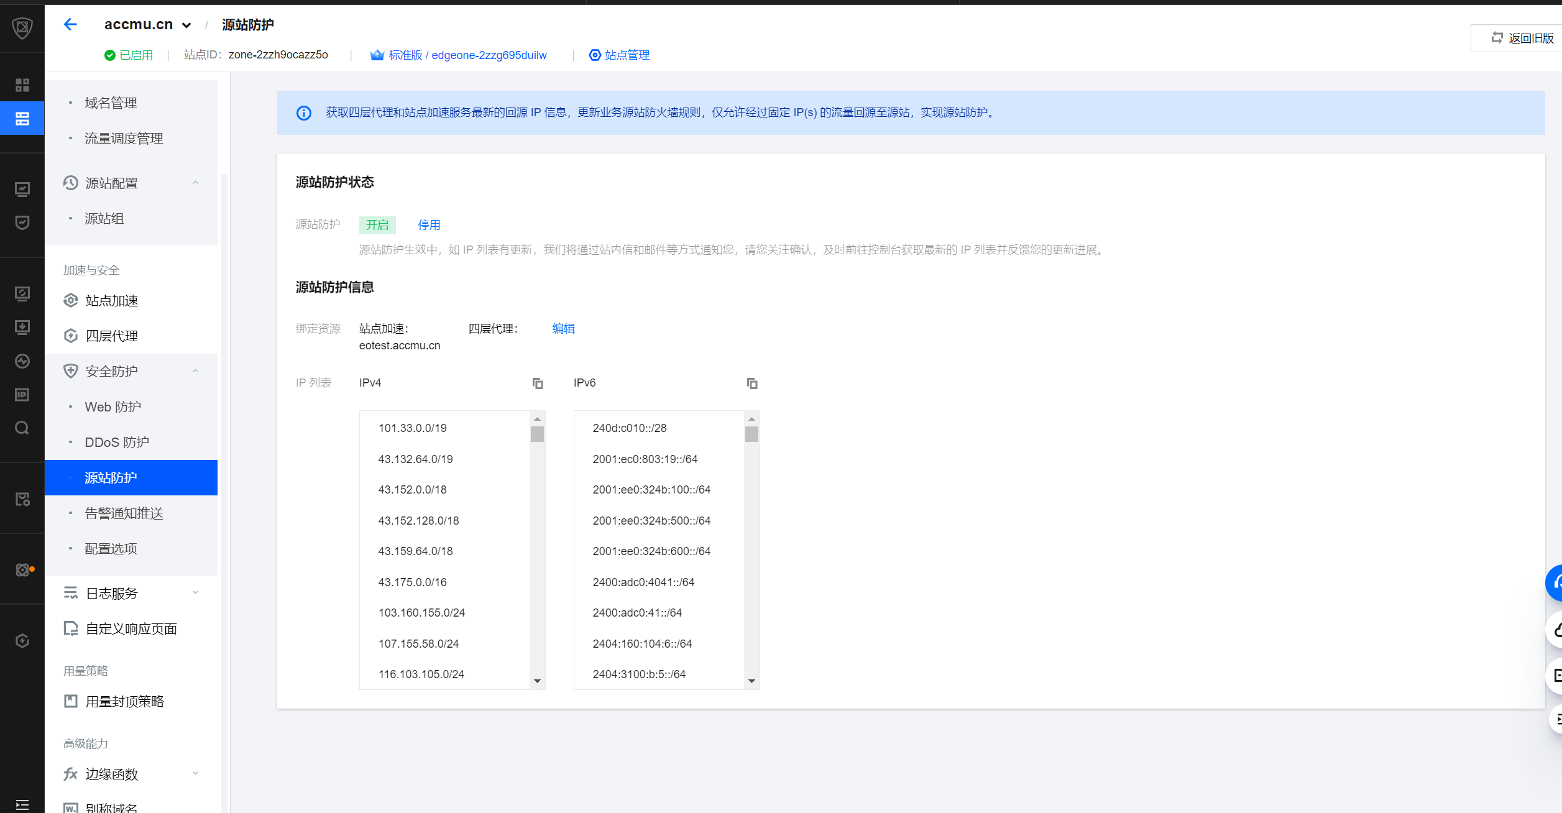1562x813 pixels.
Task: Open the monitor chart icon in dark rail
Action: coord(22,189)
